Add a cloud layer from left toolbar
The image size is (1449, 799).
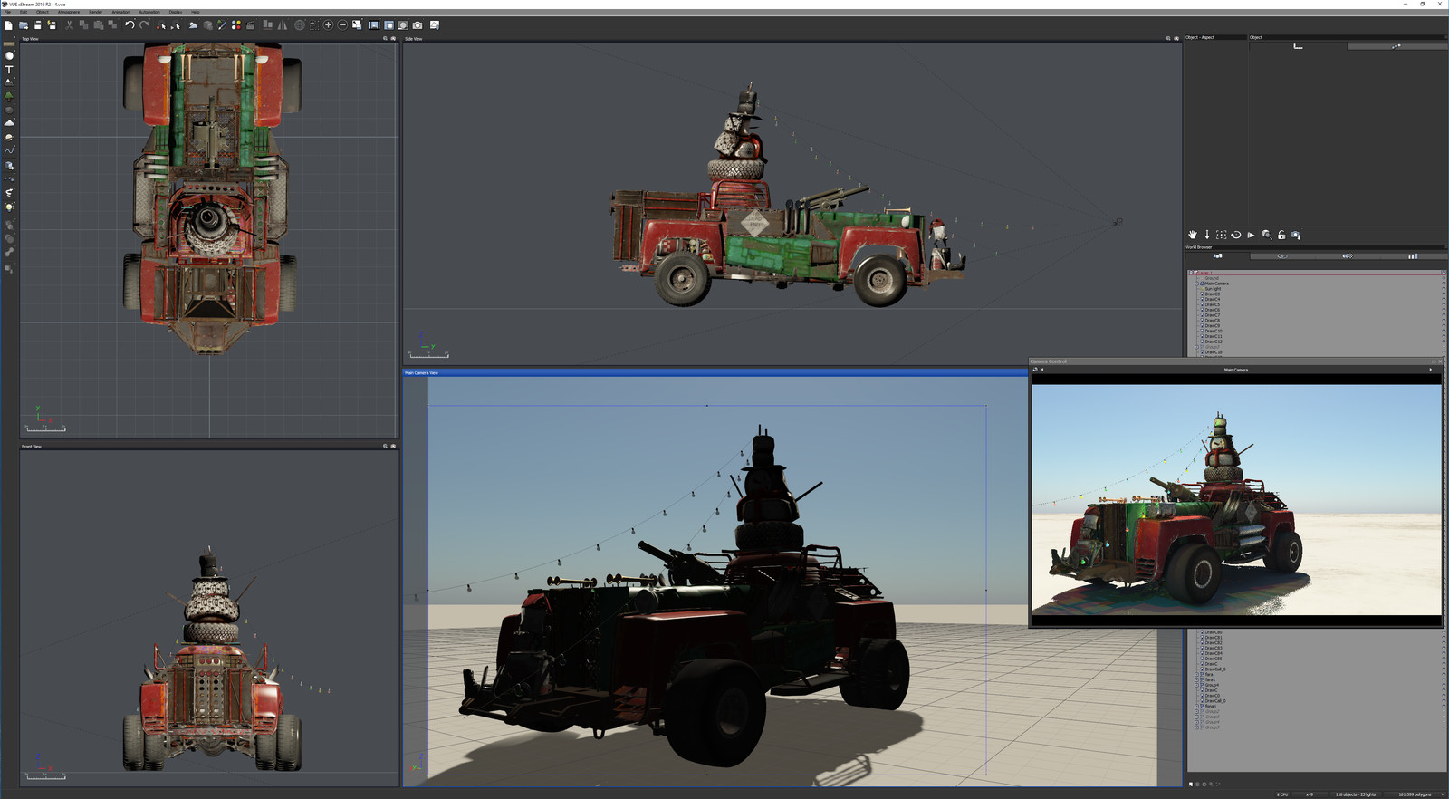[9, 123]
